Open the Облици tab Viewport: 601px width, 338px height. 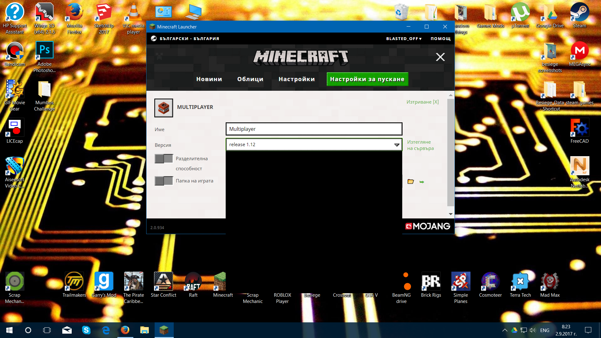tap(250, 79)
